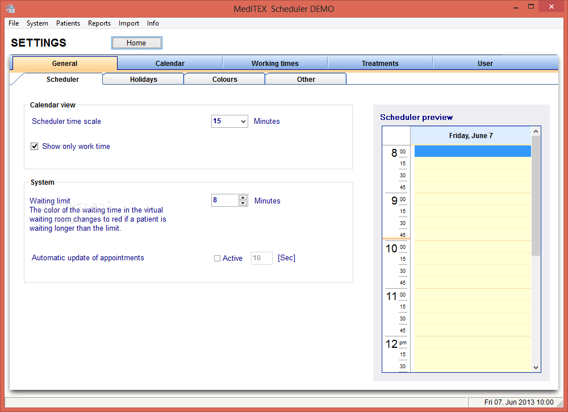Toggle Show only work time checkbox
The height and width of the screenshot is (412, 568).
[x=35, y=147]
